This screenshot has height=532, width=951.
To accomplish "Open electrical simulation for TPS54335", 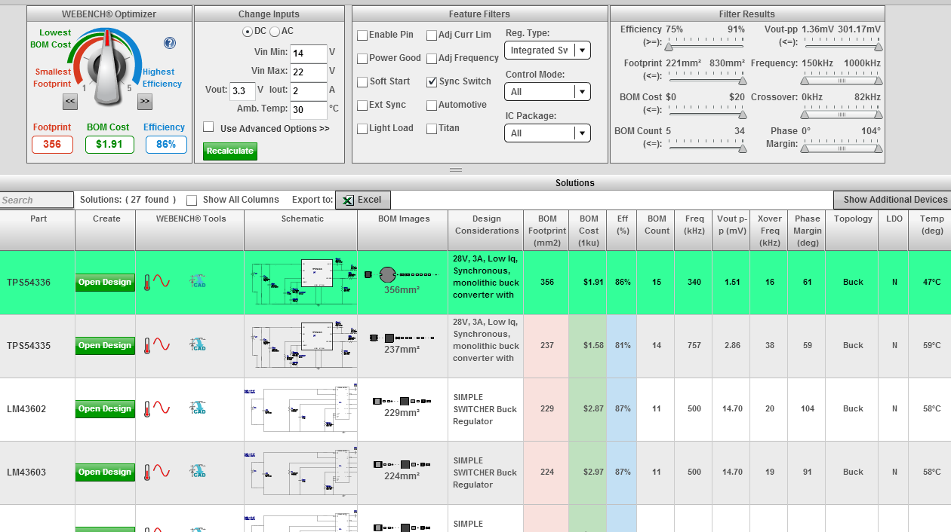I will pyautogui.click(x=162, y=345).
